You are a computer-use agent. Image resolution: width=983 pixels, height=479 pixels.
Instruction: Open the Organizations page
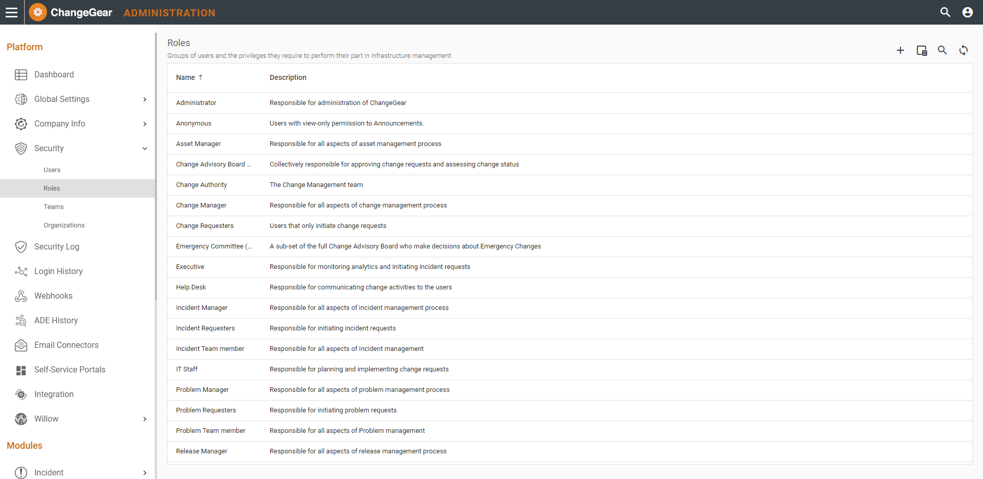[64, 225]
